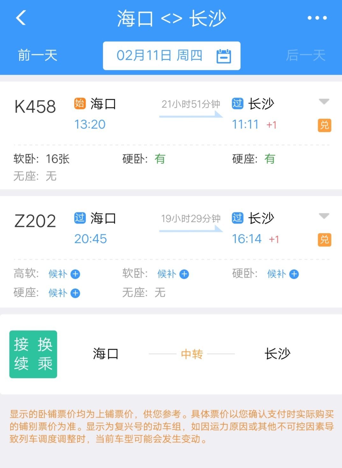Choose K458 硬卧 available ticket
The image size is (342, 468).
coord(144,159)
